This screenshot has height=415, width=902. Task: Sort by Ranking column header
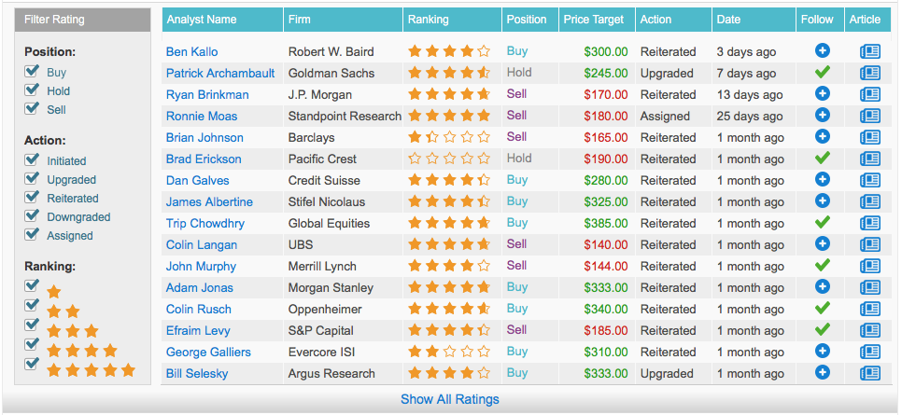click(453, 20)
